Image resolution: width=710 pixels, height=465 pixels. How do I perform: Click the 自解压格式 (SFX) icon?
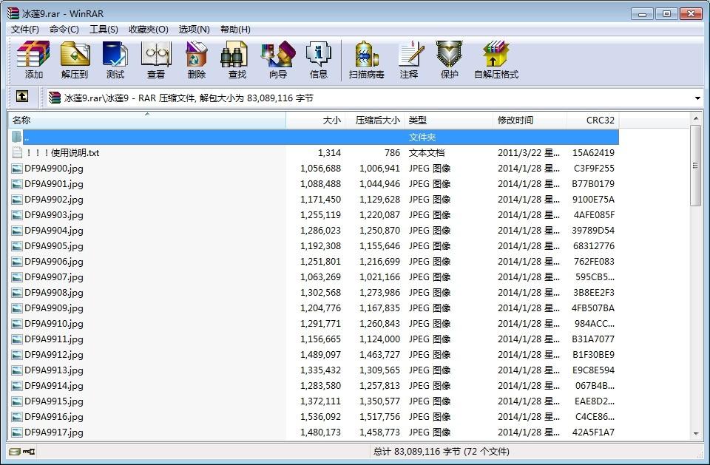coord(496,59)
